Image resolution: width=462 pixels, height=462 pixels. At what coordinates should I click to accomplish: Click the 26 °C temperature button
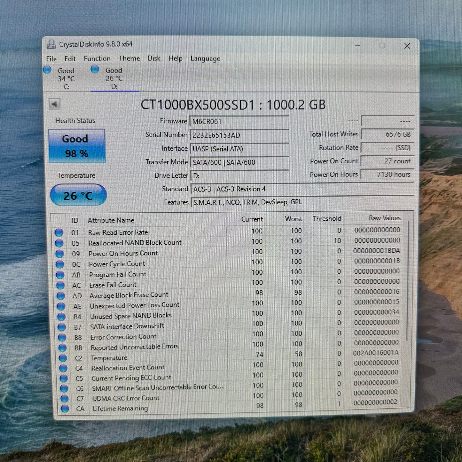click(78, 195)
